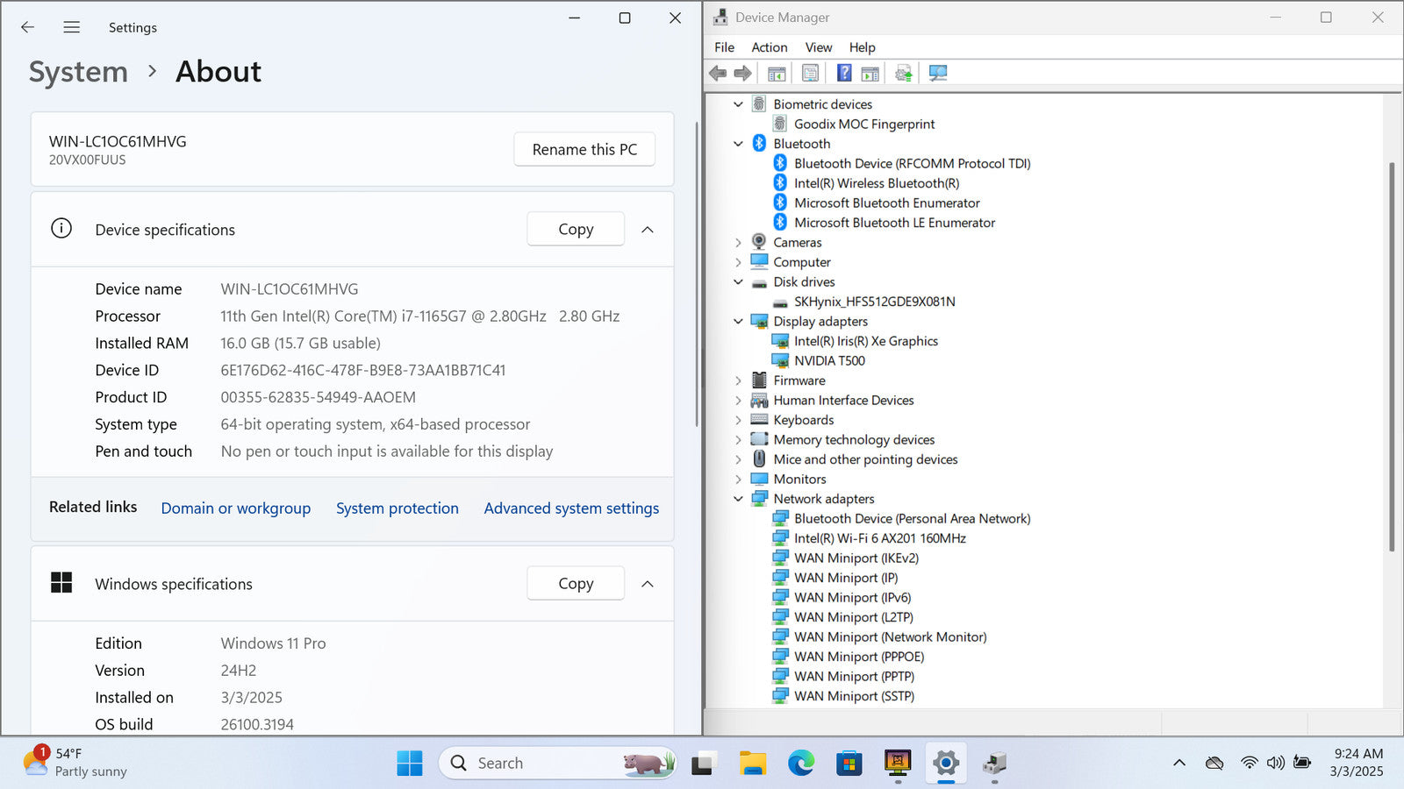
Task: Click the Settings gear taskbar icon
Action: 946,764
